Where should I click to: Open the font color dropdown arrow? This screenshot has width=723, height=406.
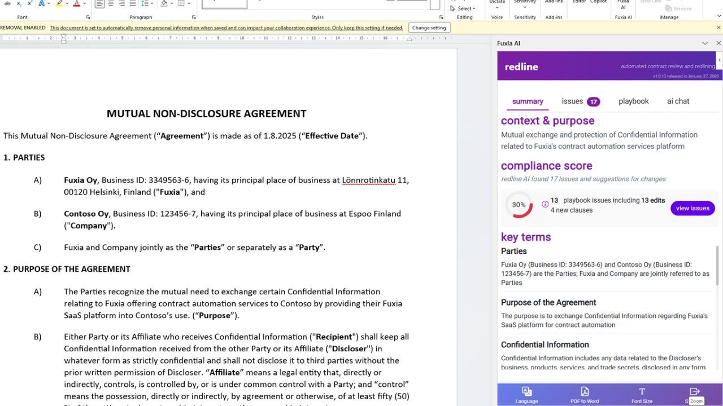(x=84, y=3)
